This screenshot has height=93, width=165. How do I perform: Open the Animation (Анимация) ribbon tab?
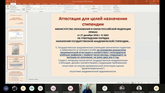pos(38,4)
